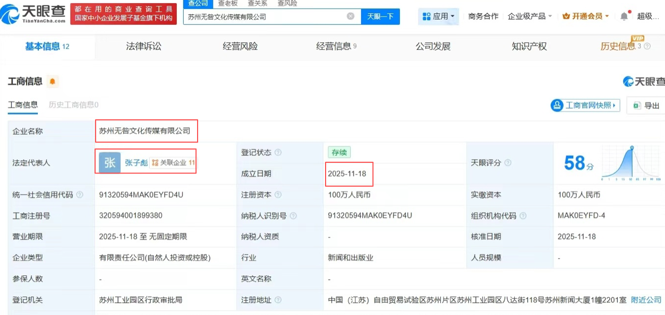Open the 经营信息 tab
Image resolution: width=665 pixels, height=315 pixels.
[336, 47]
